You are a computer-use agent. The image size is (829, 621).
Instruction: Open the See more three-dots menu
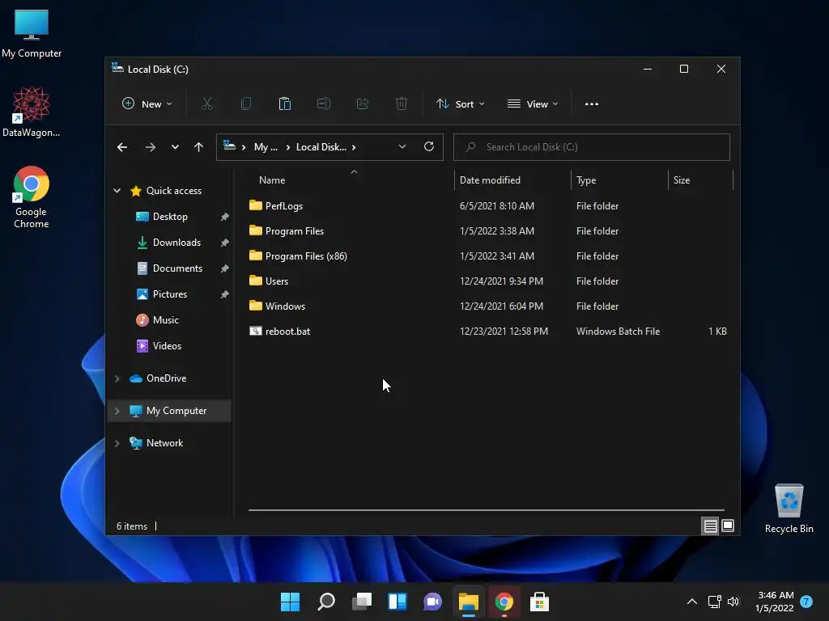click(592, 104)
